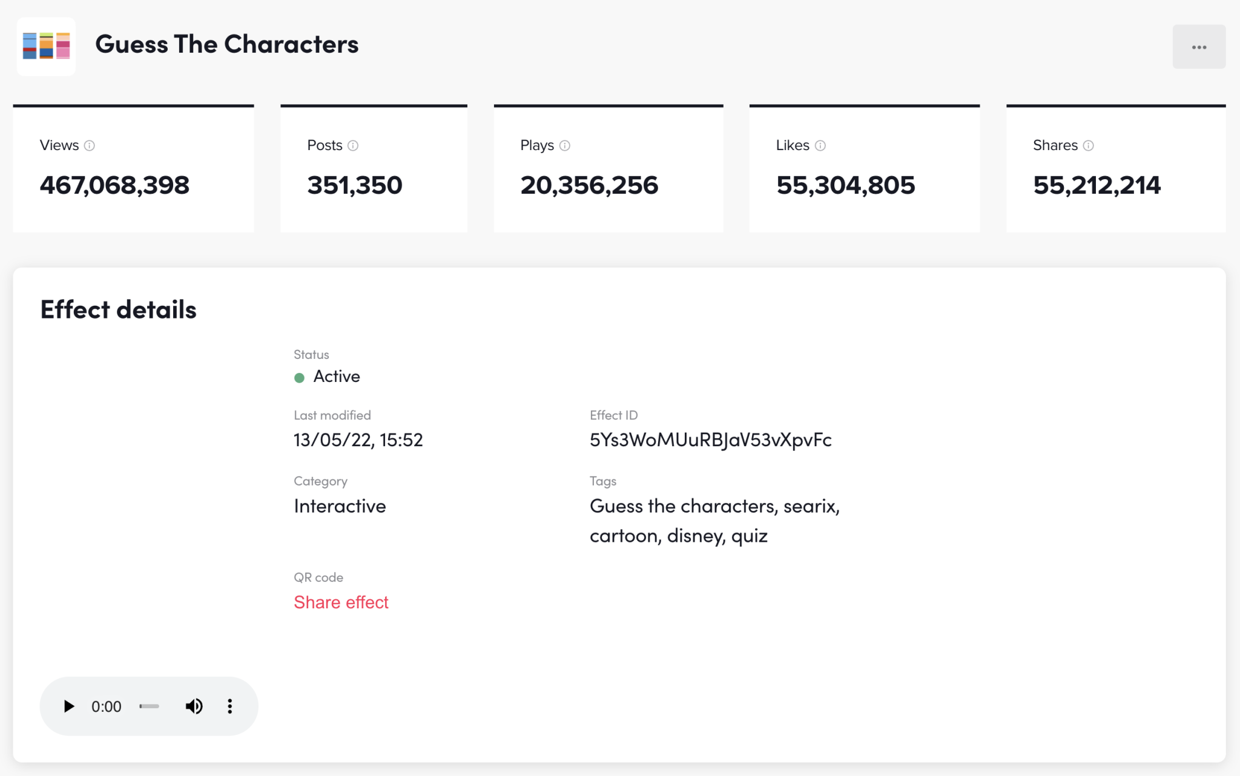Viewport: 1240px width, 776px height.
Task: Open the Share effect link
Action: [341, 602]
